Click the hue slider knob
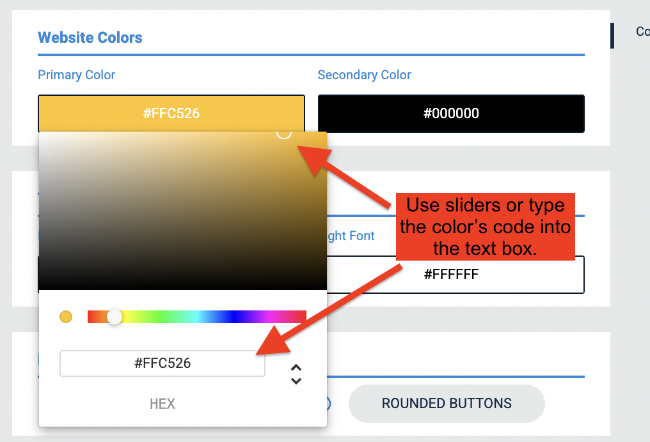The width and height of the screenshot is (650, 442). coord(115,316)
